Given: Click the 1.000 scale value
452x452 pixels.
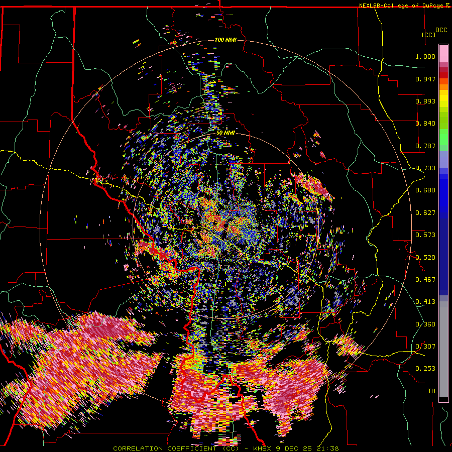Looking at the screenshot, I should 425,56.
